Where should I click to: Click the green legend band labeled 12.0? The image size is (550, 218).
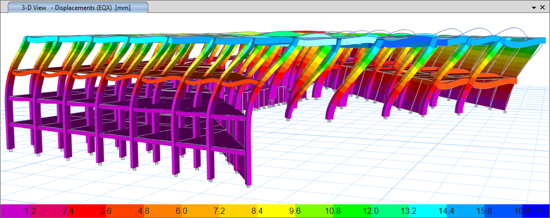click(x=370, y=211)
